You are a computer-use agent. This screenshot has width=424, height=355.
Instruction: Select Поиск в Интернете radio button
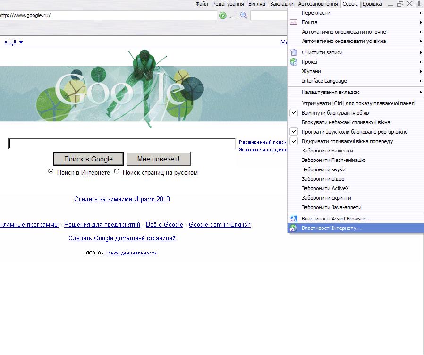click(51, 171)
